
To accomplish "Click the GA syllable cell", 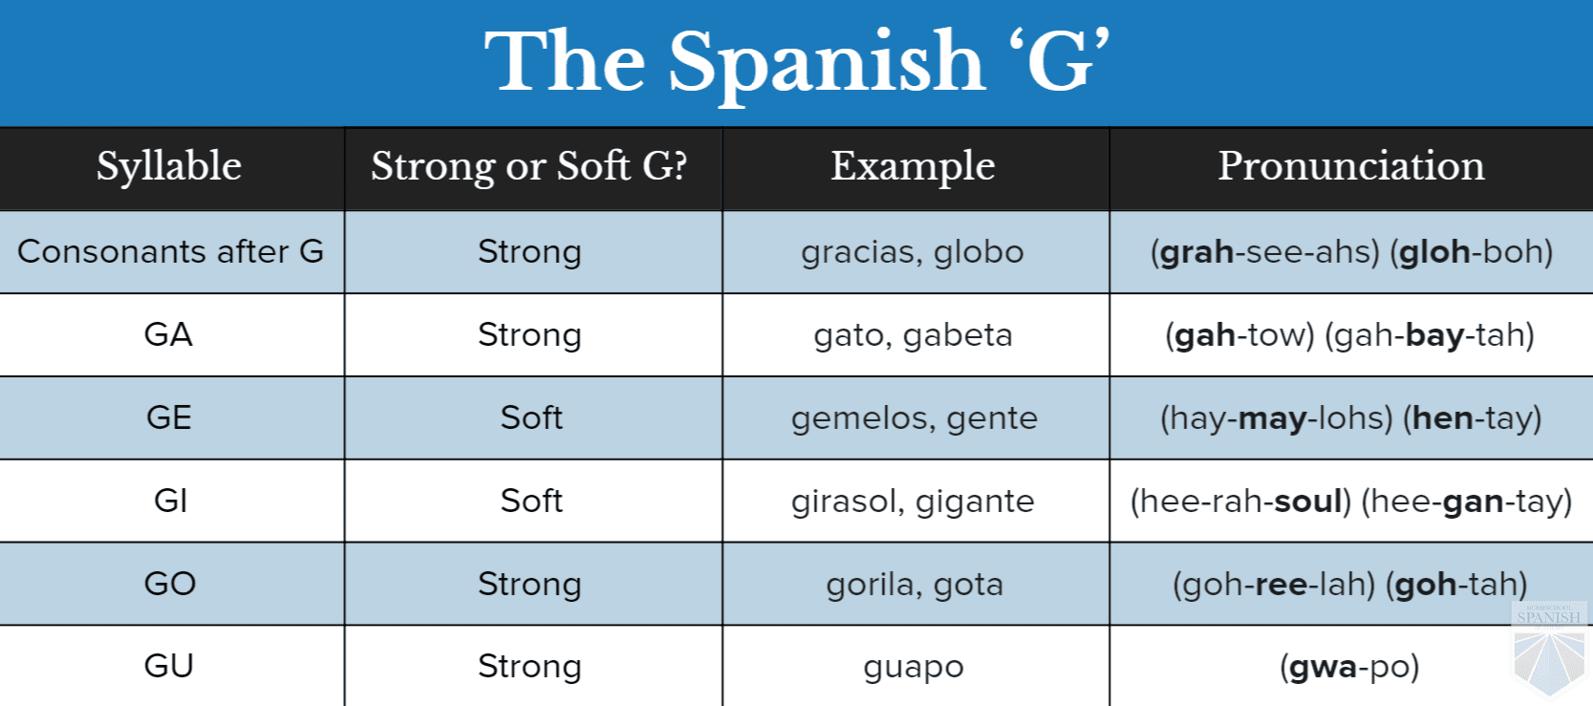I will coord(169,334).
